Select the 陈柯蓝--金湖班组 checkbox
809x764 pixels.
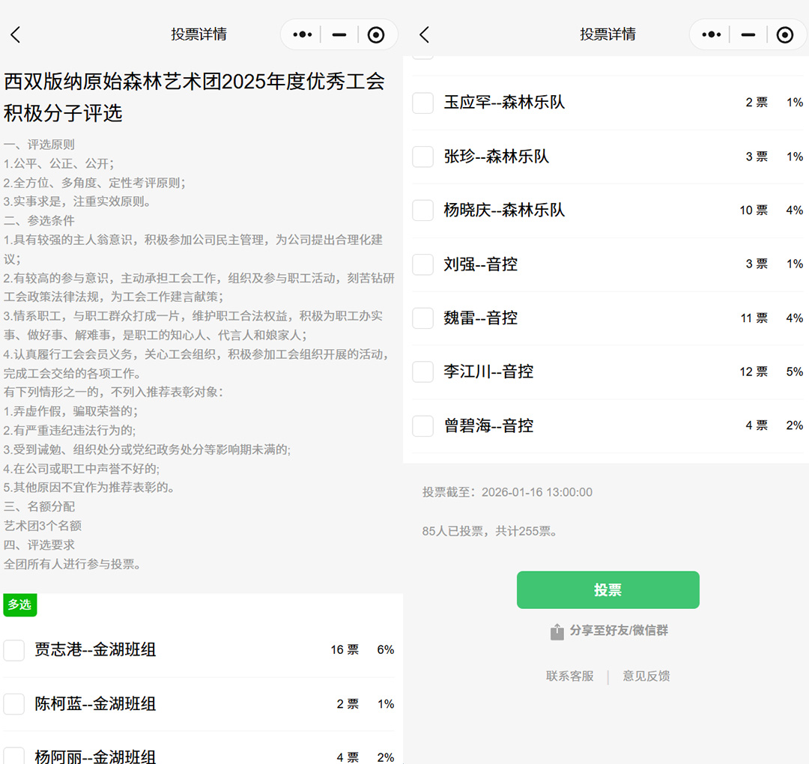point(14,704)
